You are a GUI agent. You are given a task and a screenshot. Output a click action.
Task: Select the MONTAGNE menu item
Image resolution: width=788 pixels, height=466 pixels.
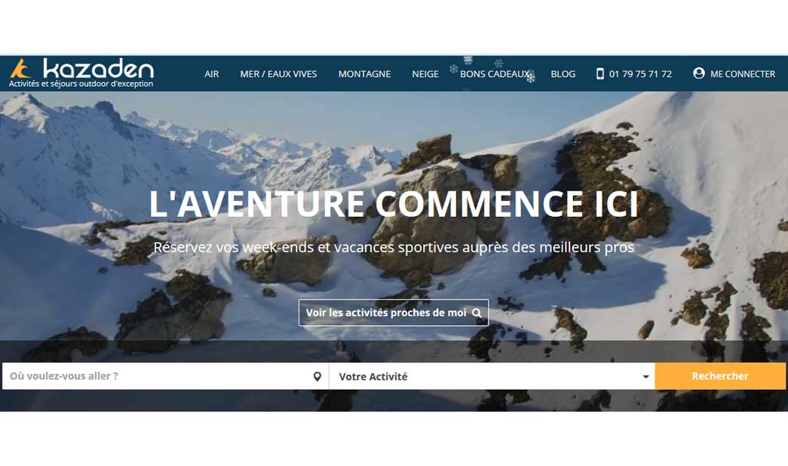[364, 74]
